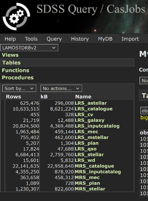Open the MRS_stellar table
Screen dimensions: 148x201
pos(90,189)
